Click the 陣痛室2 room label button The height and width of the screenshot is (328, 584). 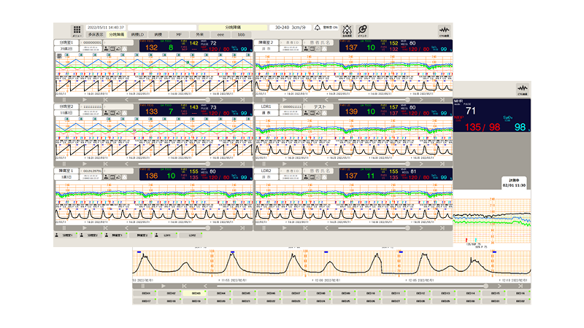(266, 43)
